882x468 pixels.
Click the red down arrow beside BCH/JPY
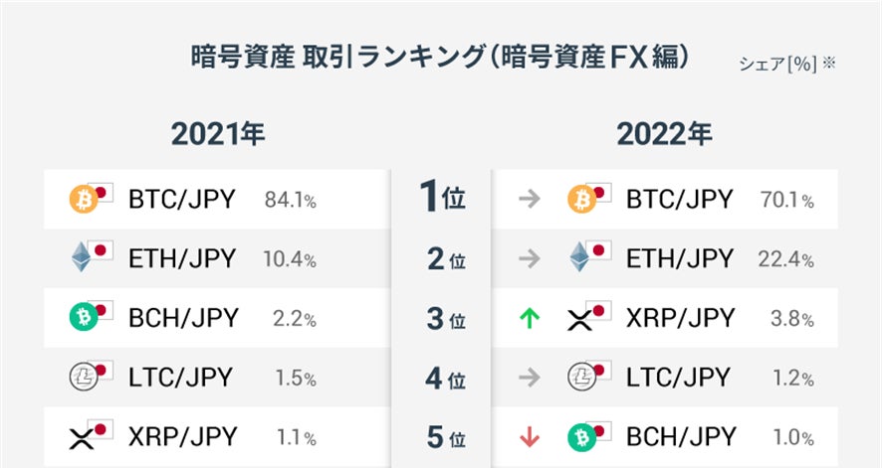coord(530,436)
